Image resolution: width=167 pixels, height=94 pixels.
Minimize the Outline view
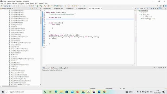point(164,8)
